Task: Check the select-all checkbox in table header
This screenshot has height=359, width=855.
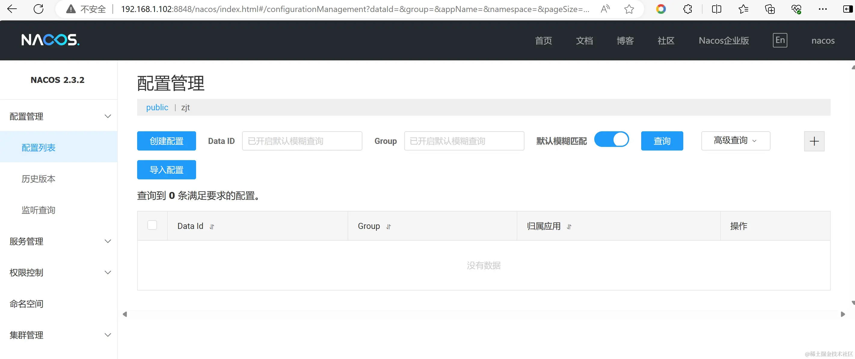Action: tap(152, 225)
